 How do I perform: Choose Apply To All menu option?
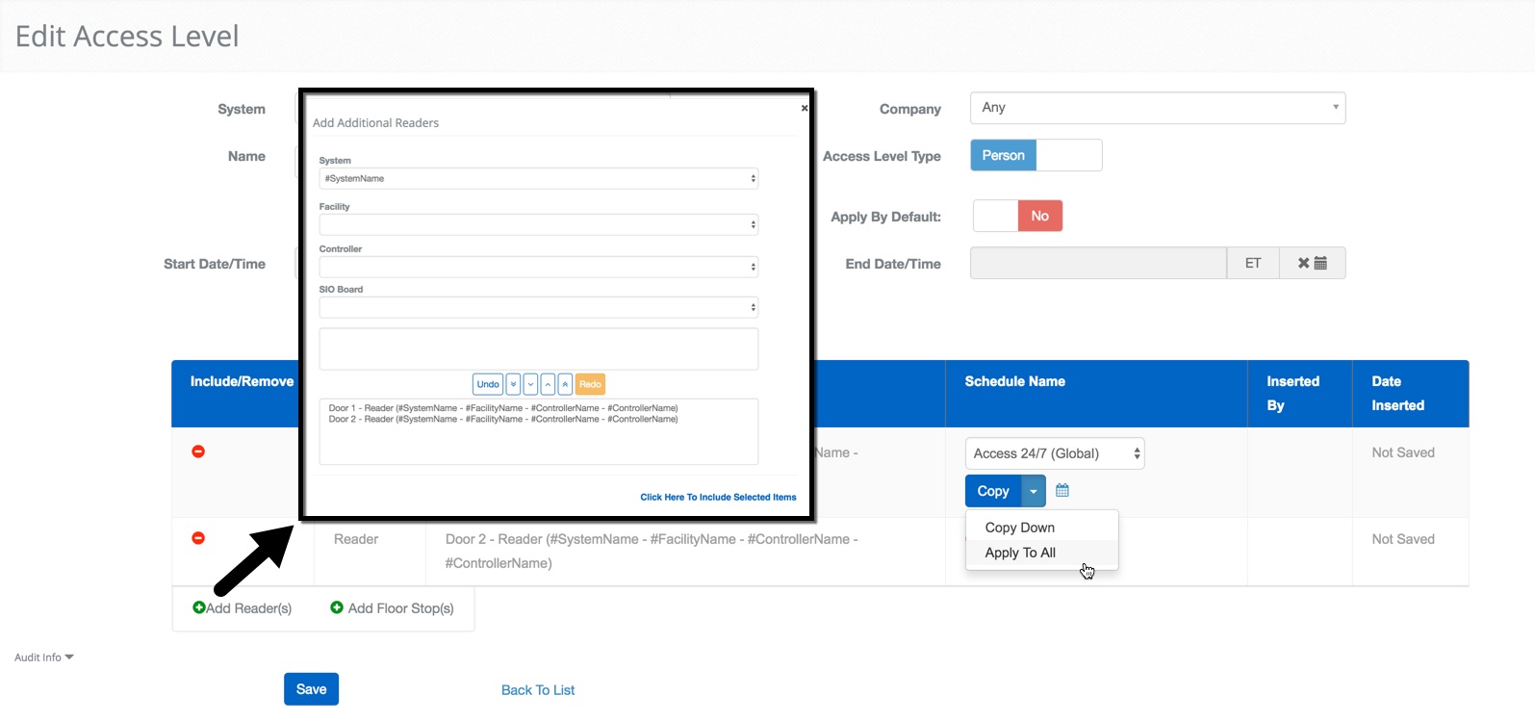(1019, 553)
